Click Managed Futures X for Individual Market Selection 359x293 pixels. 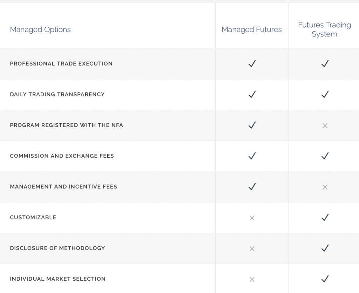point(252,279)
